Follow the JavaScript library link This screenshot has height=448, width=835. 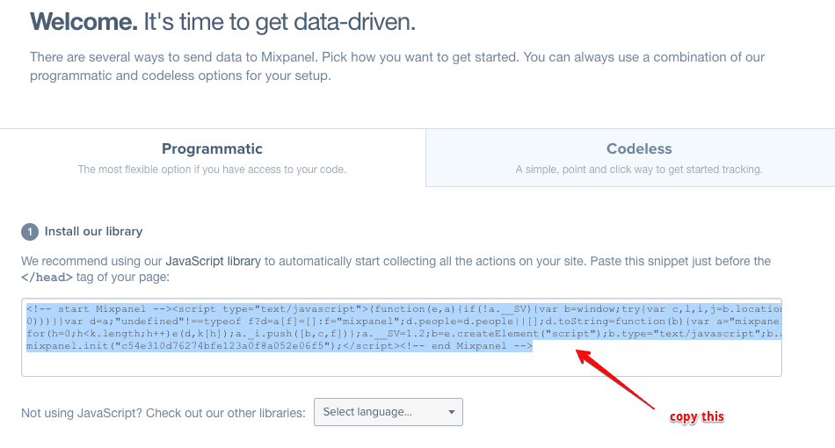click(x=214, y=261)
